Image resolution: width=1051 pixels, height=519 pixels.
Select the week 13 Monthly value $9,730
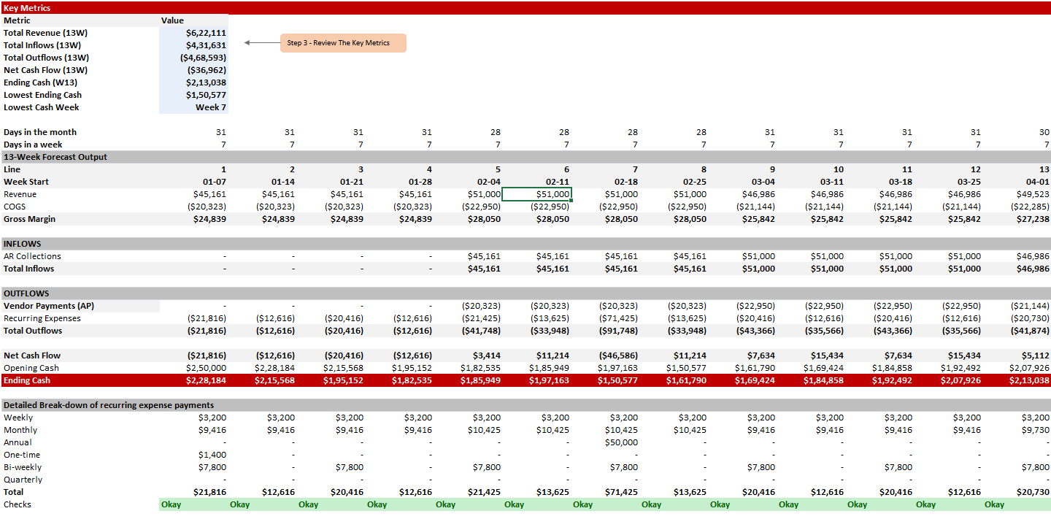(x=1036, y=430)
